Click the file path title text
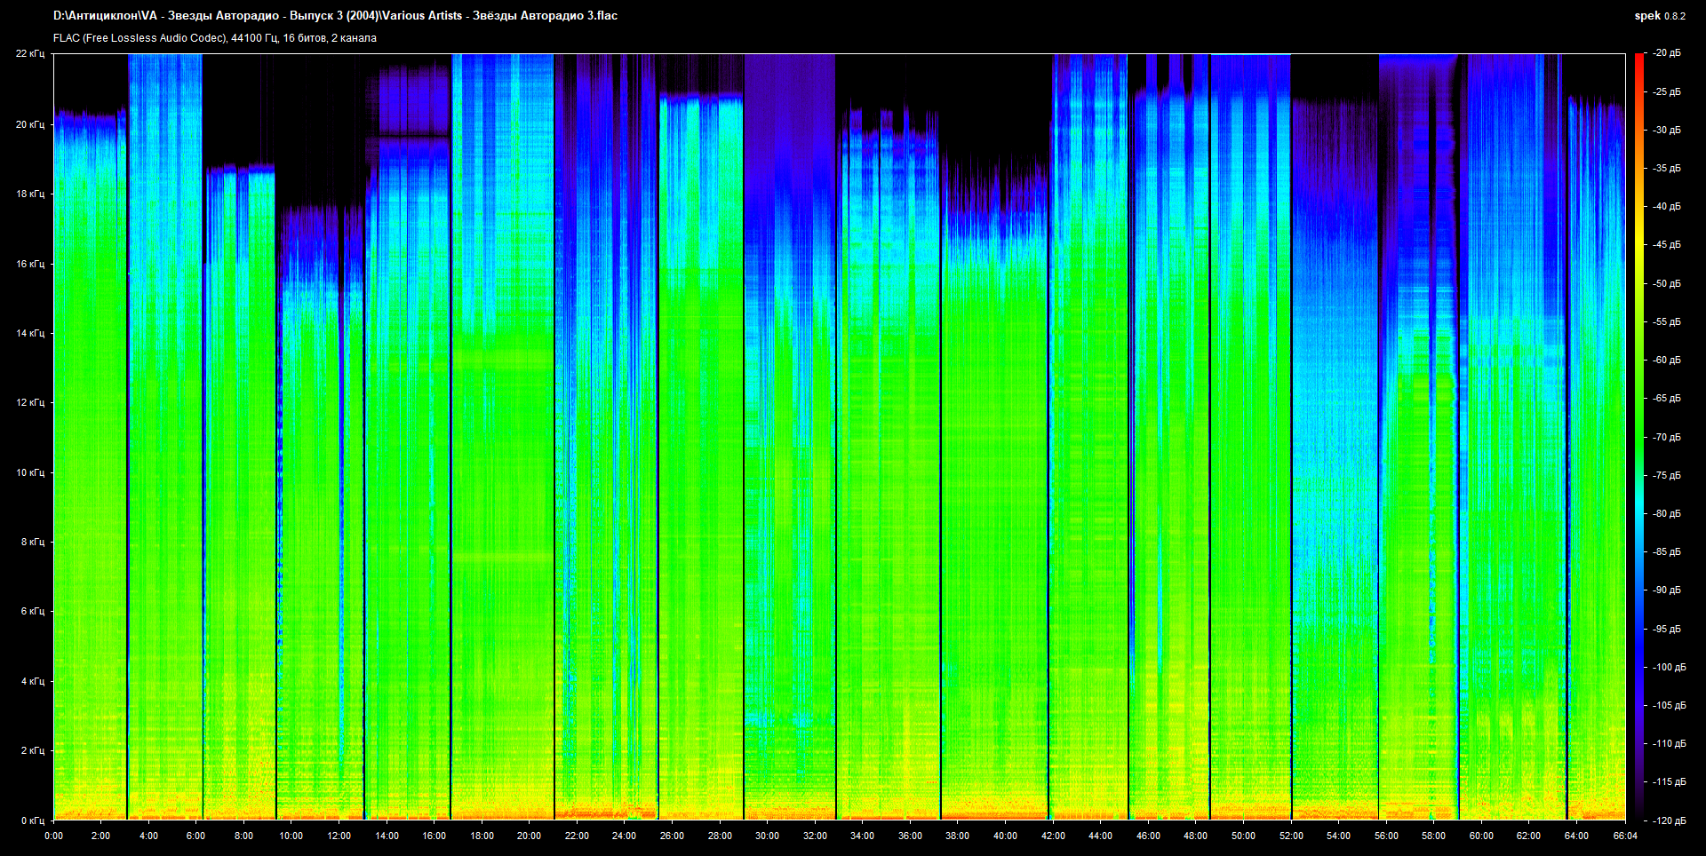This screenshot has width=1706, height=856. (x=335, y=16)
